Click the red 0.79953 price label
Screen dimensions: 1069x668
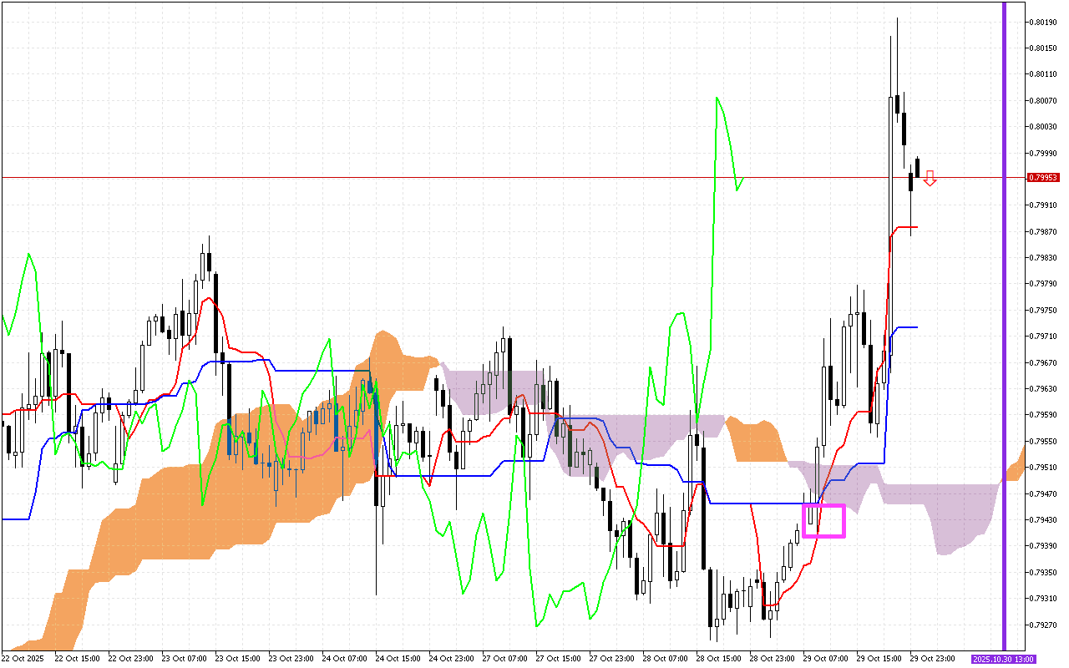1043,177
